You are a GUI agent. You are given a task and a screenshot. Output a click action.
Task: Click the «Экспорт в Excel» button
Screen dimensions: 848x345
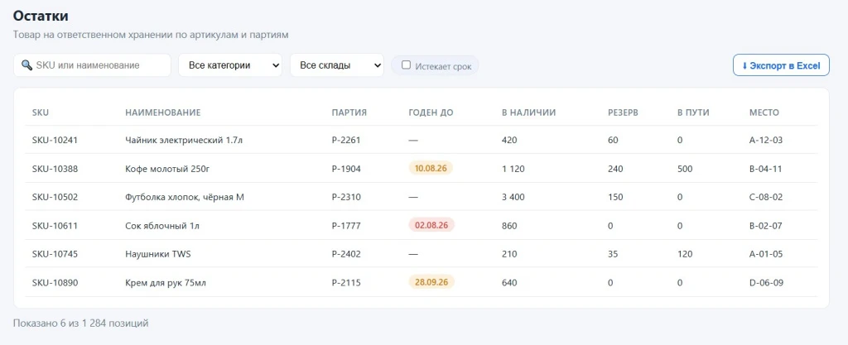click(x=781, y=66)
